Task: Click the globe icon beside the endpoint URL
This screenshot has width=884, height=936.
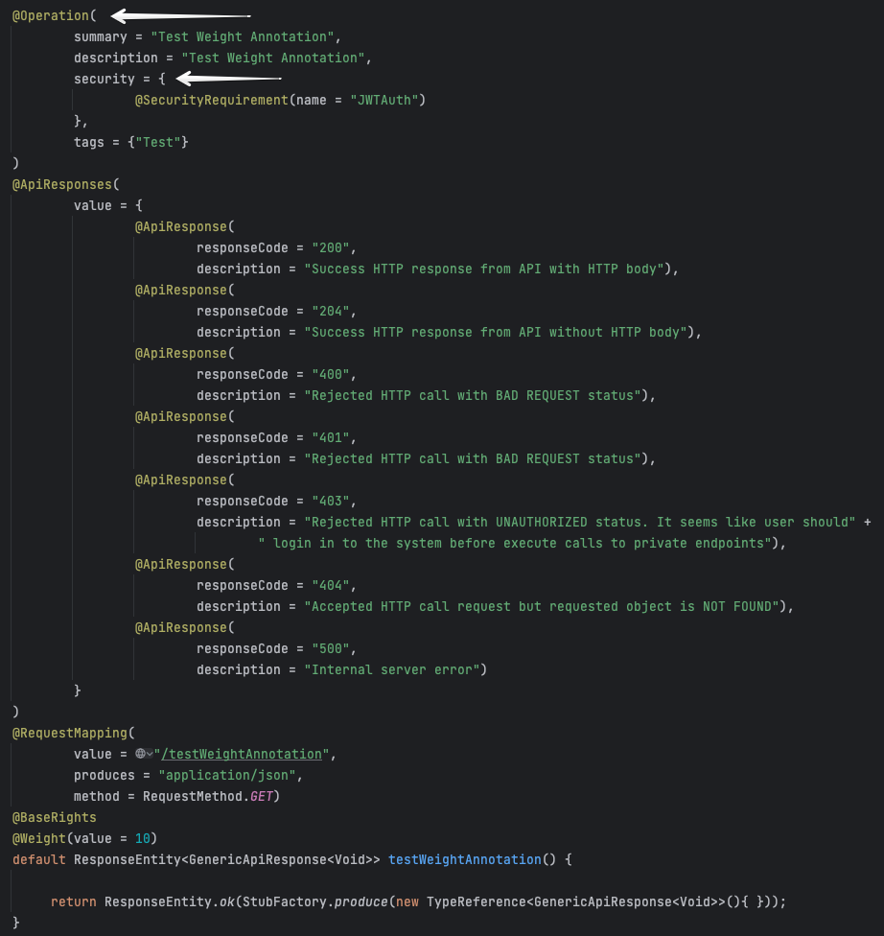Action: pyautogui.click(x=140, y=755)
